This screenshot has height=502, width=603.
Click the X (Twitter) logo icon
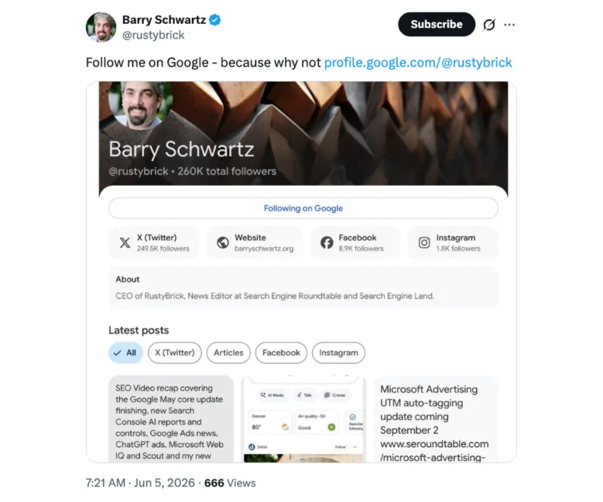125,242
